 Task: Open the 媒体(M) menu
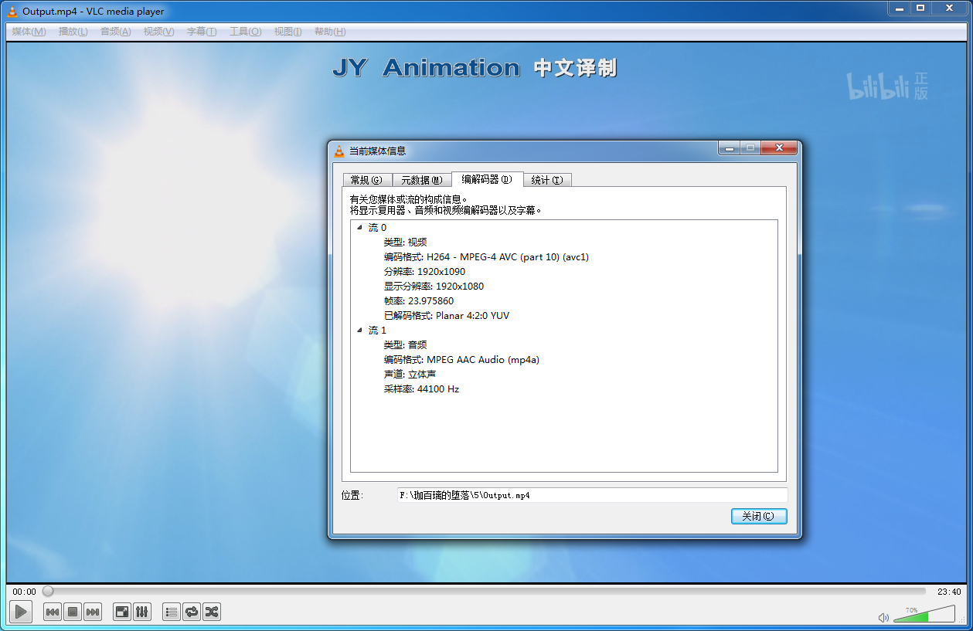pyautogui.click(x=29, y=32)
